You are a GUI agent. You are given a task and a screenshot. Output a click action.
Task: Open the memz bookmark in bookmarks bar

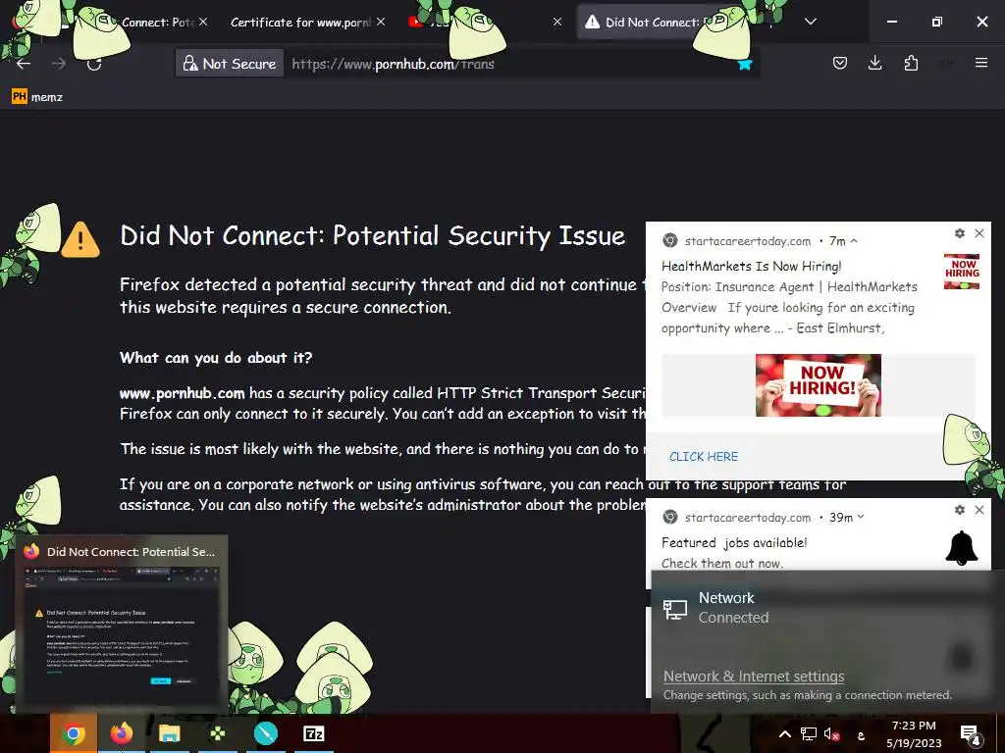coord(37,97)
